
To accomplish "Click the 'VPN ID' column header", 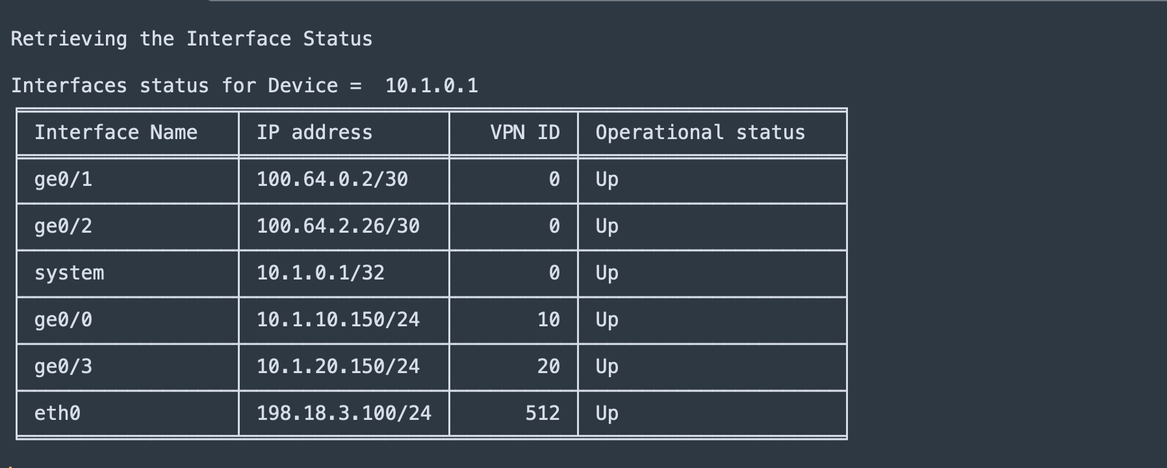I will [x=525, y=133].
